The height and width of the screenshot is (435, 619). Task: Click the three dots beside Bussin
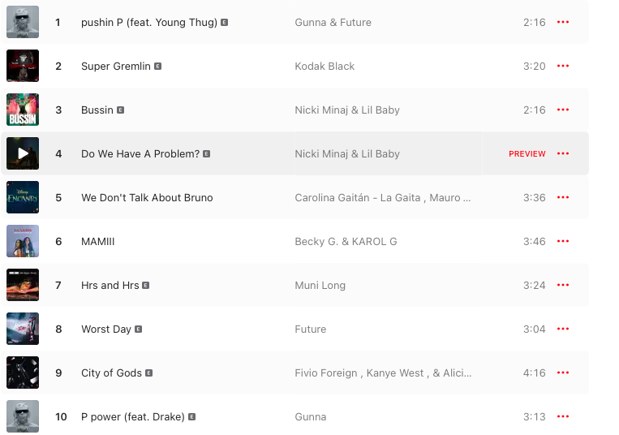(x=563, y=110)
